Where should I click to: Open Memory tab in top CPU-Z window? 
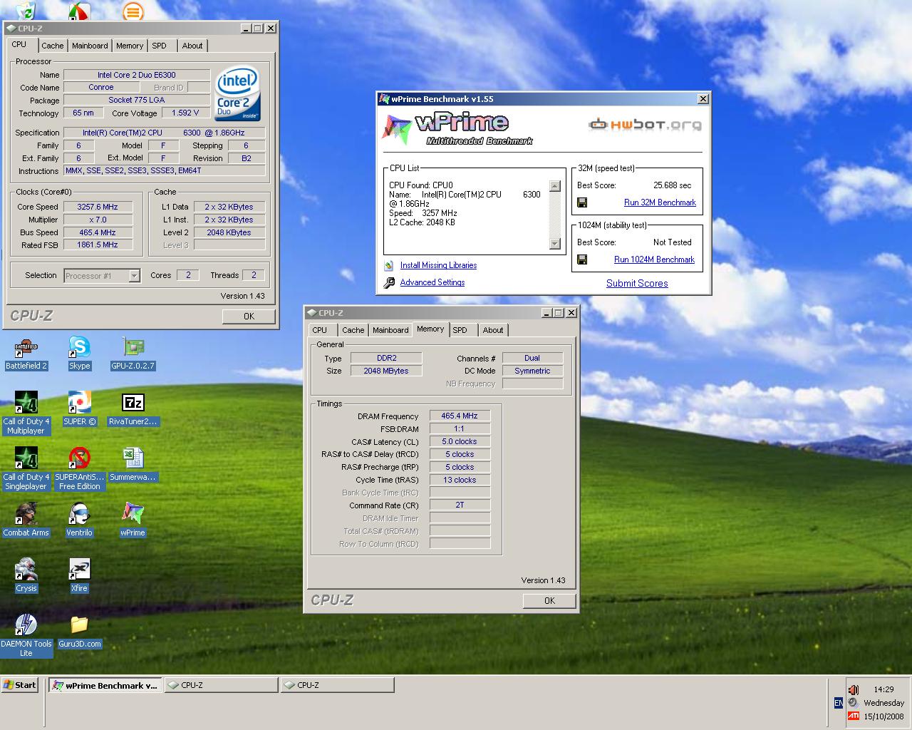130,46
